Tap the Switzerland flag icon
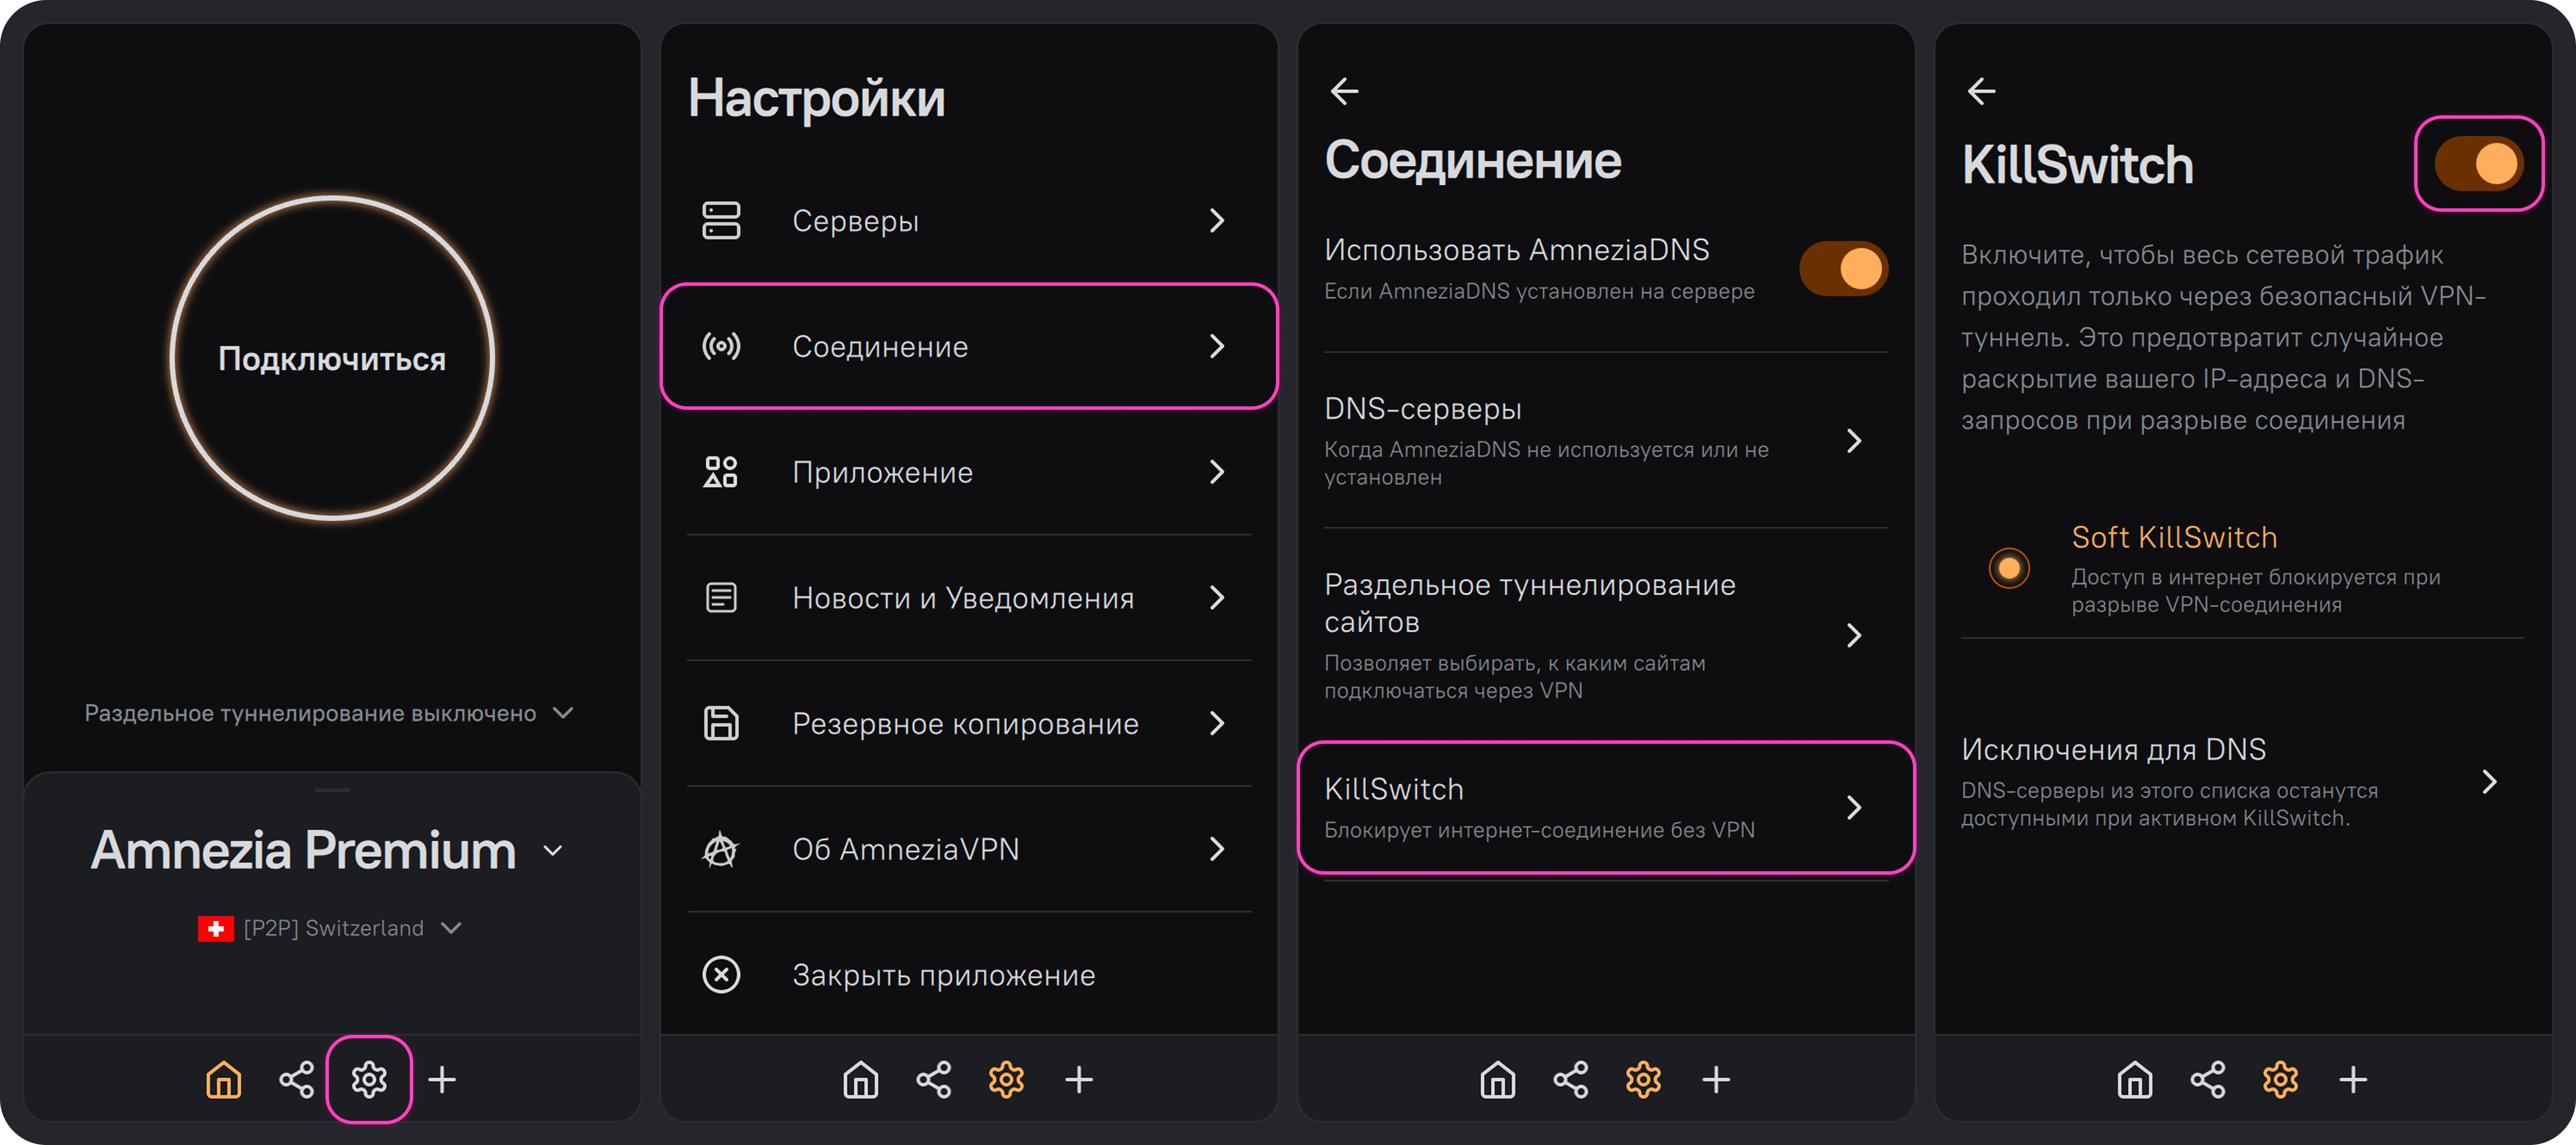 (216, 928)
